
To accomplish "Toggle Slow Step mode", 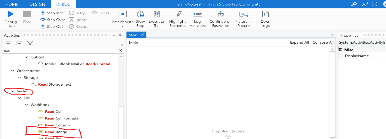I will click(x=140, y=19).
